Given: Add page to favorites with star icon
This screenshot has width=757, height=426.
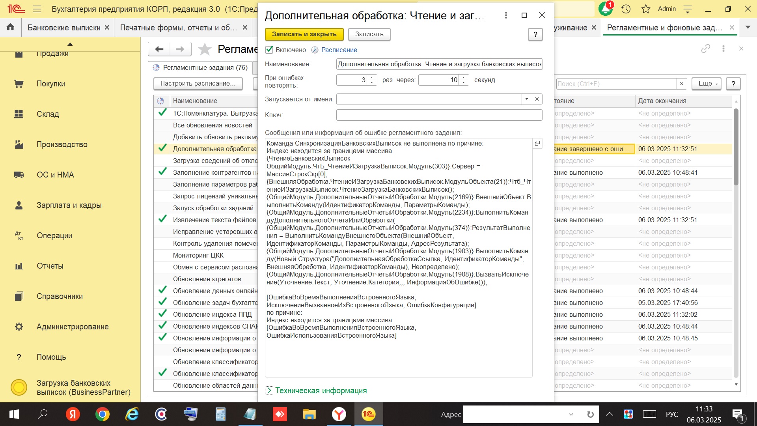Looking at the screenshot, I should tap(204, 49).
